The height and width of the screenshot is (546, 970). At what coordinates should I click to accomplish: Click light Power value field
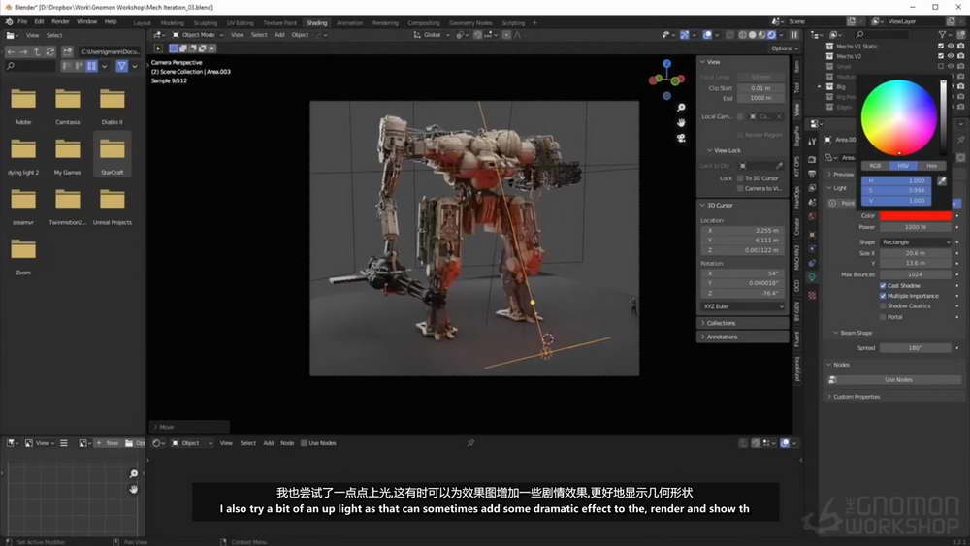pos(916,227)
